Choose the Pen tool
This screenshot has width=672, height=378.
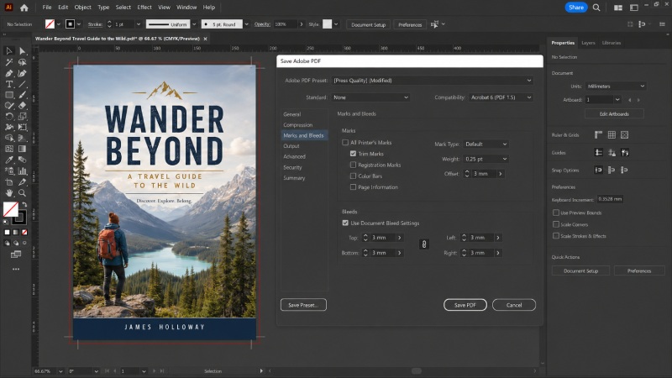(x=9, y=73)
